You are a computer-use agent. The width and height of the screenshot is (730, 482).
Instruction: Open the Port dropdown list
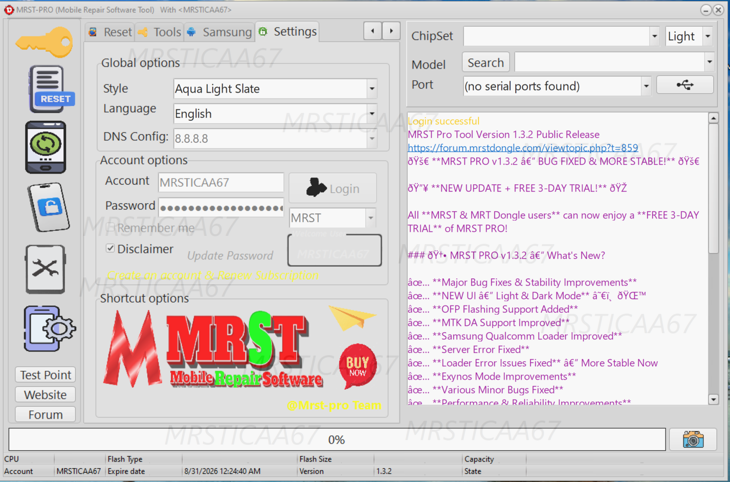point(646,86)
